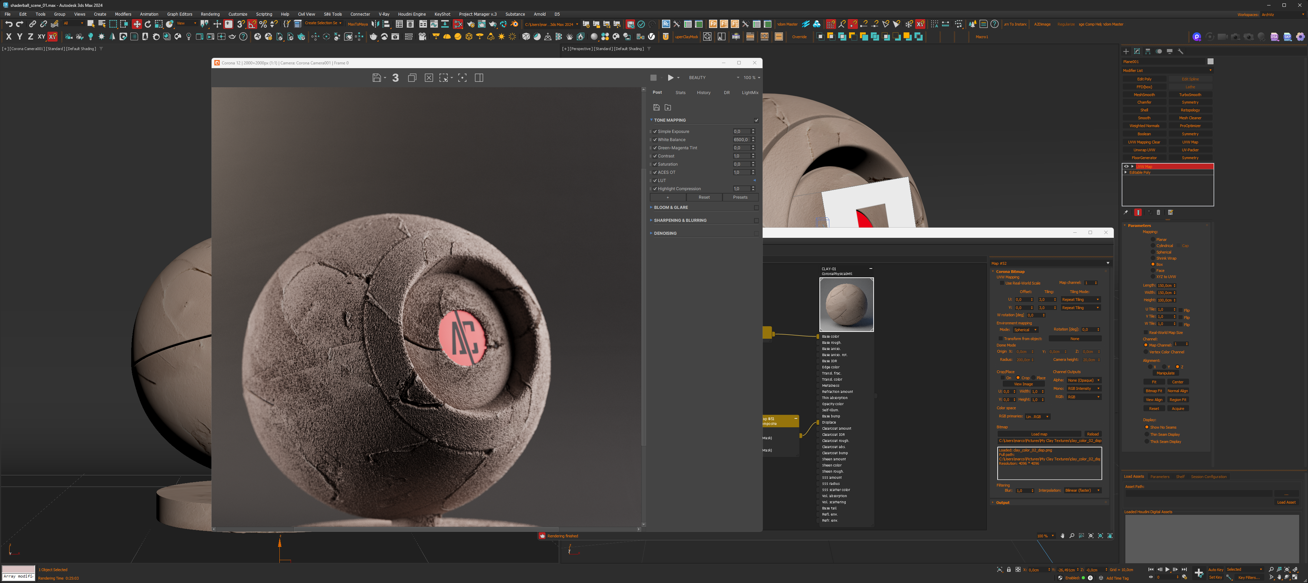The height and width of the screenshot is (583, 1308).
Task: Pin the modifier stack
Action: pos(1126,212)
